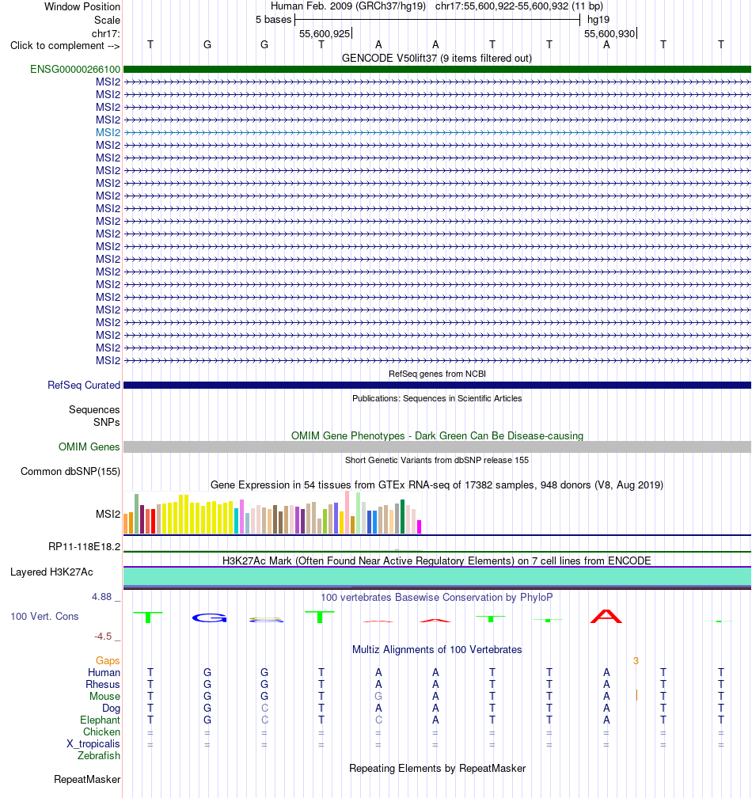Open the 100 Vert. Cons track label
752x798 pixels.
45,616
